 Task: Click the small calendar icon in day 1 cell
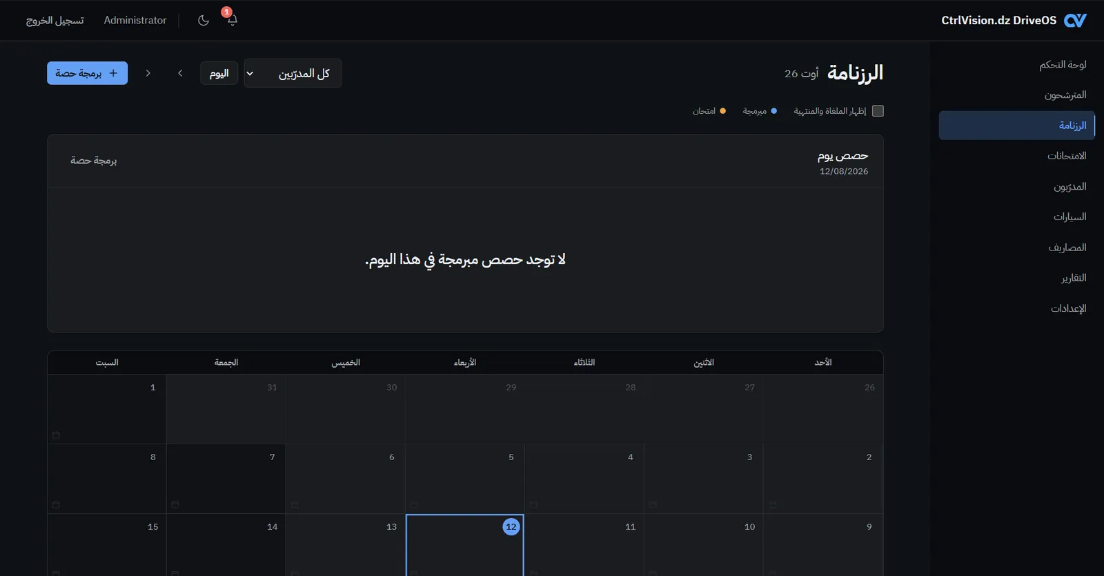click(x=56, y=435)
